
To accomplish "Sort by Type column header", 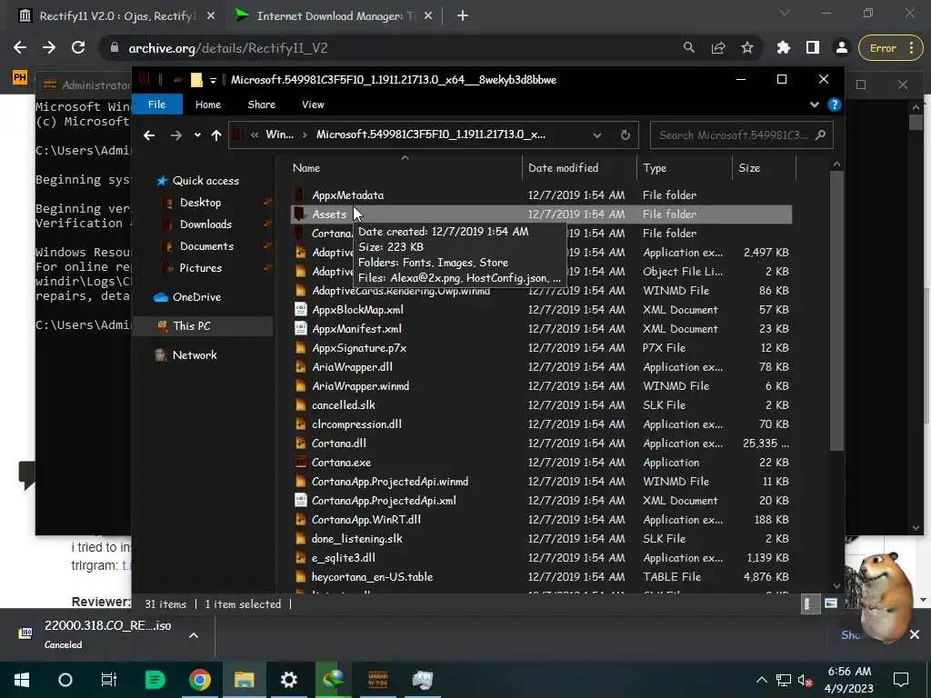I will 685,168.
